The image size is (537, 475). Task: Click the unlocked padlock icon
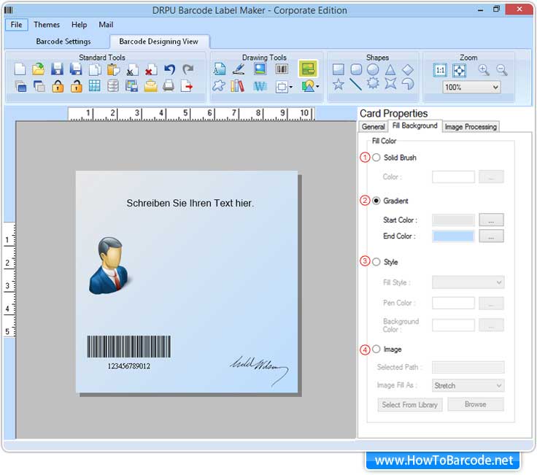76,86
